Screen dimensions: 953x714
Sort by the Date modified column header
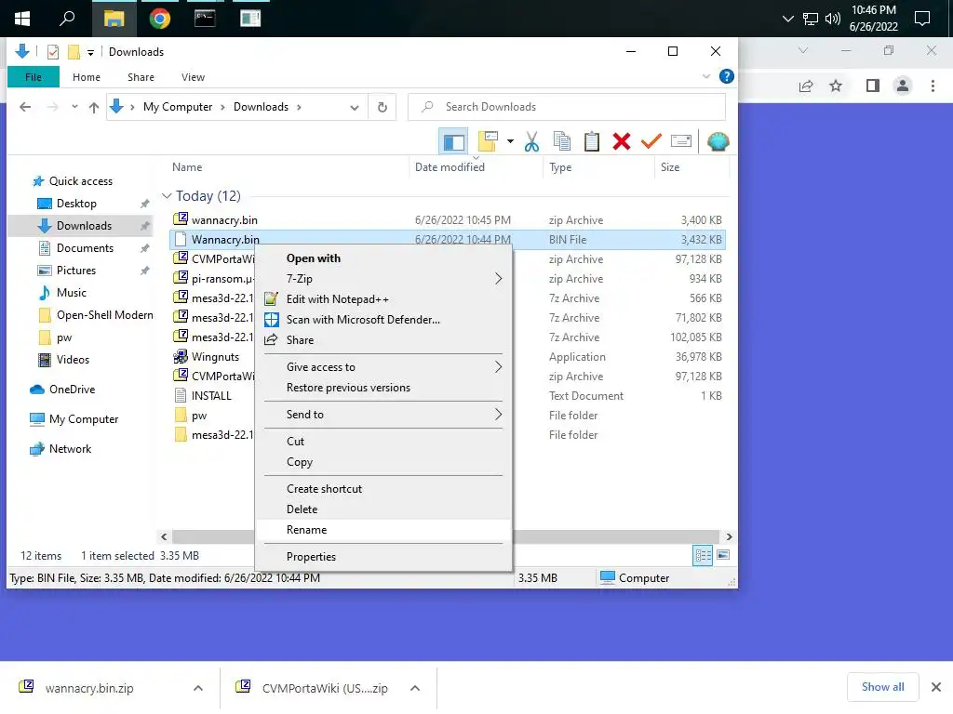point(450,167)
